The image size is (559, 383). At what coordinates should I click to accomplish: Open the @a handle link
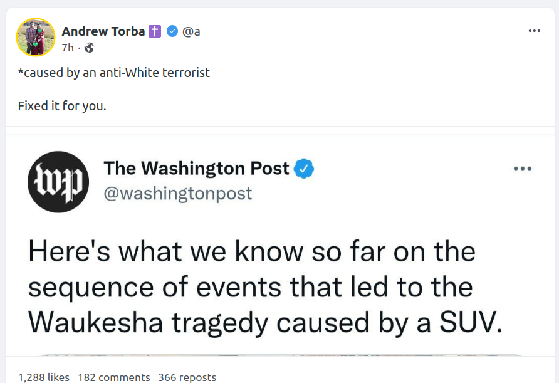pos(191,31)
